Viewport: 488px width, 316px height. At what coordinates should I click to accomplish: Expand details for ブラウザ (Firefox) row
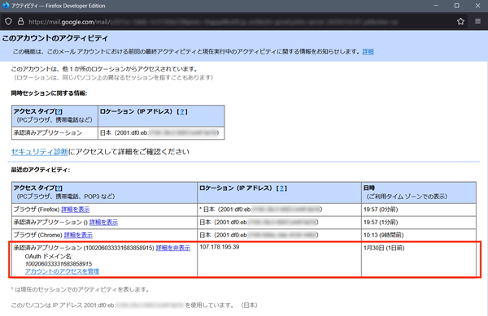click(x=76, y=210)
